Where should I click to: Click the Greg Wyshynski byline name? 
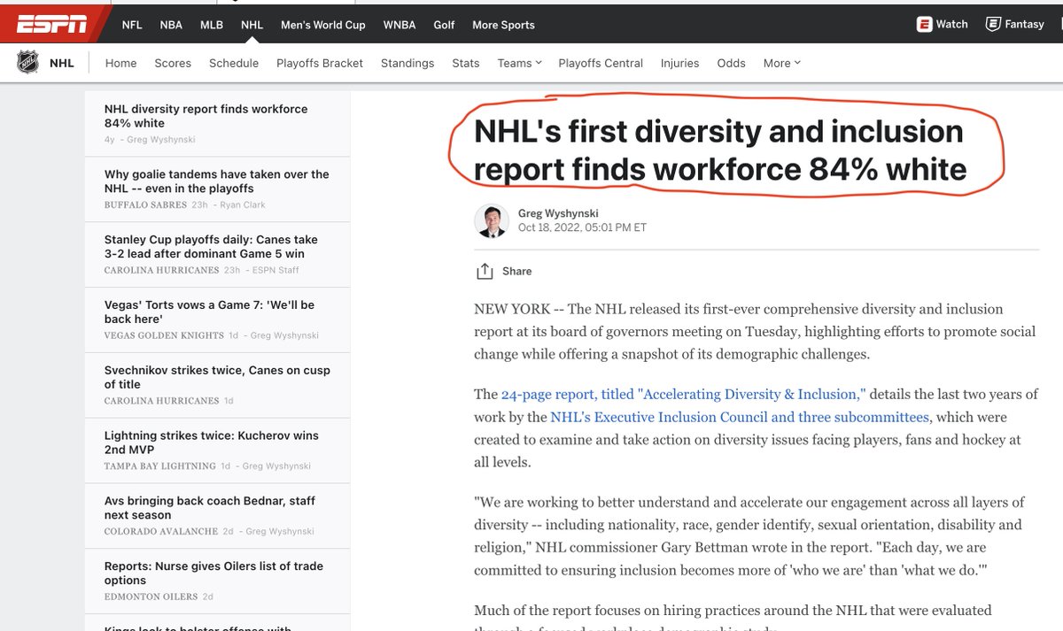557,213
